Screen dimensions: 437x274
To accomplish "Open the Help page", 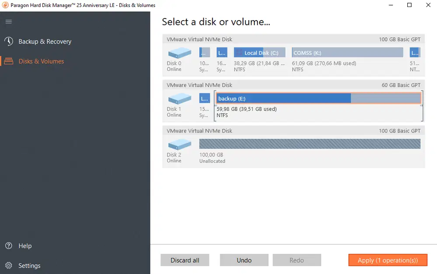I will [25, 246].
